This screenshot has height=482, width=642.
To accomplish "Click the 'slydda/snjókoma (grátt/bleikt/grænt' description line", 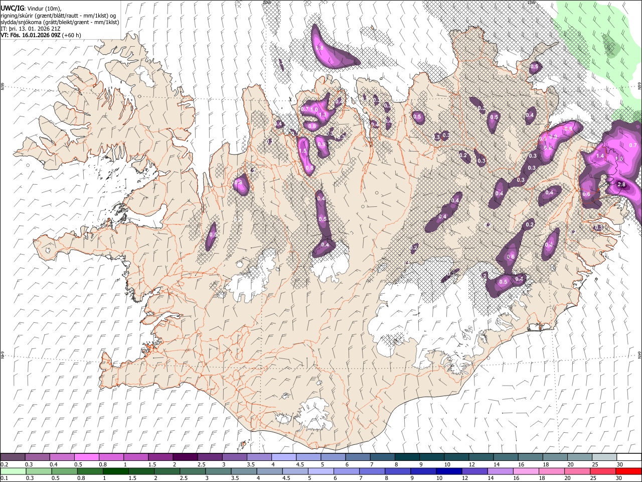I will pos(60,22).
